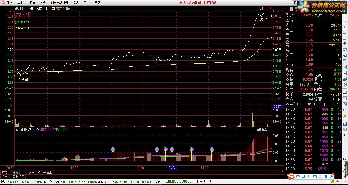
Task: Select the 15-minute period button
Action: click(x=345, y=147)
